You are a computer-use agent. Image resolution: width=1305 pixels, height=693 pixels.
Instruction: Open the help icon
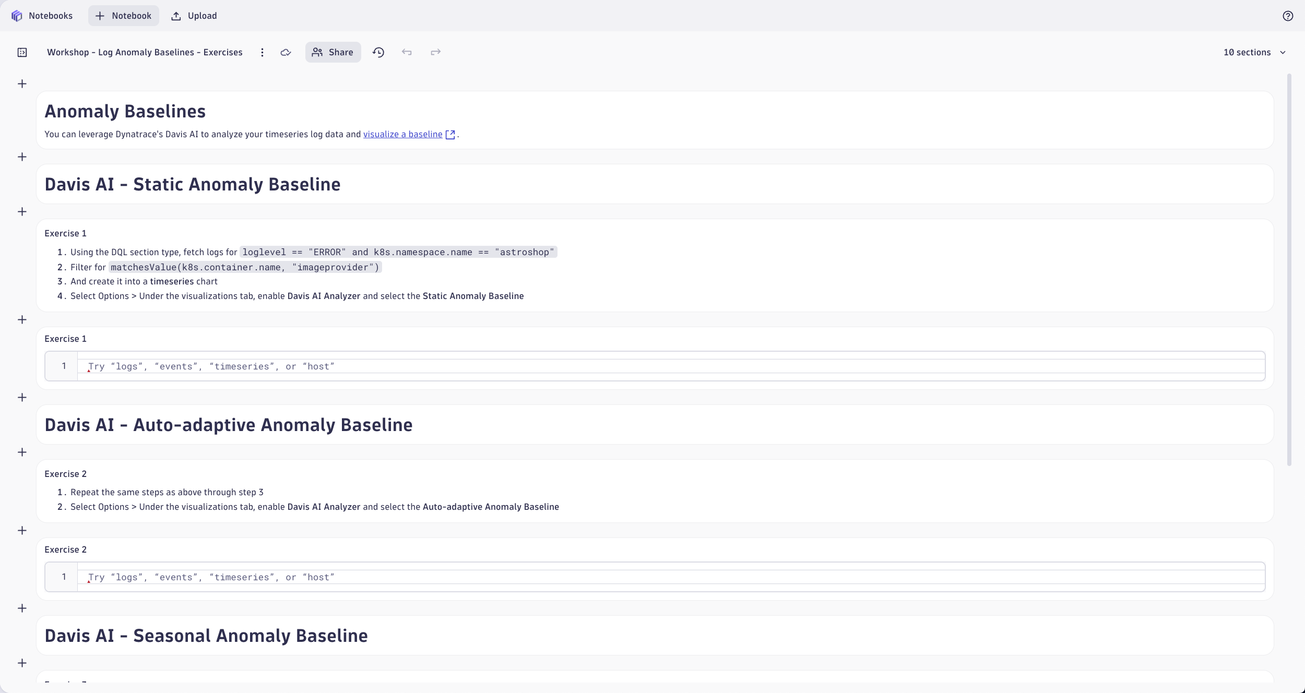(1288, 16)
